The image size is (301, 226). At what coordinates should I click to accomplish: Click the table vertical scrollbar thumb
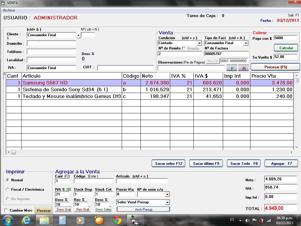(297, 80)
